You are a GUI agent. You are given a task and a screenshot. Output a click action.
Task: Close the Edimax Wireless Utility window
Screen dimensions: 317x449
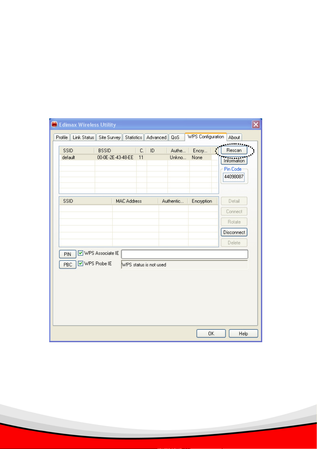tap(256, 124)
